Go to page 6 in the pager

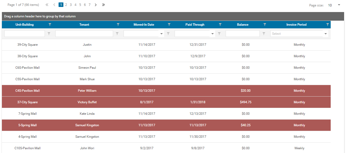pyautogui.click(x=85, y=5)
